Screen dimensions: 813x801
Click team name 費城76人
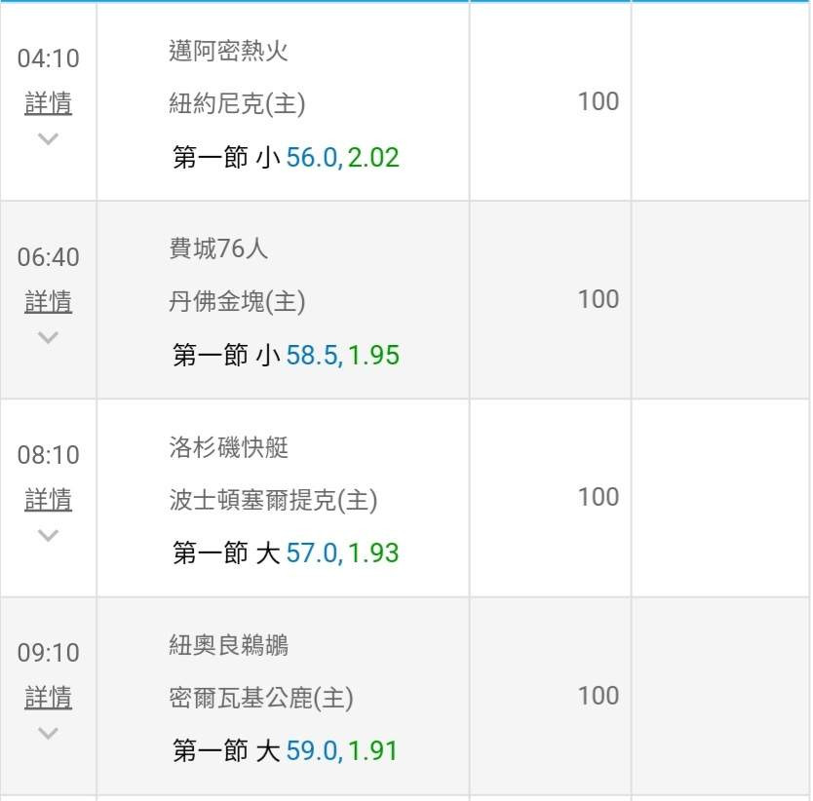pyautogui.click(x=218, y=248)
